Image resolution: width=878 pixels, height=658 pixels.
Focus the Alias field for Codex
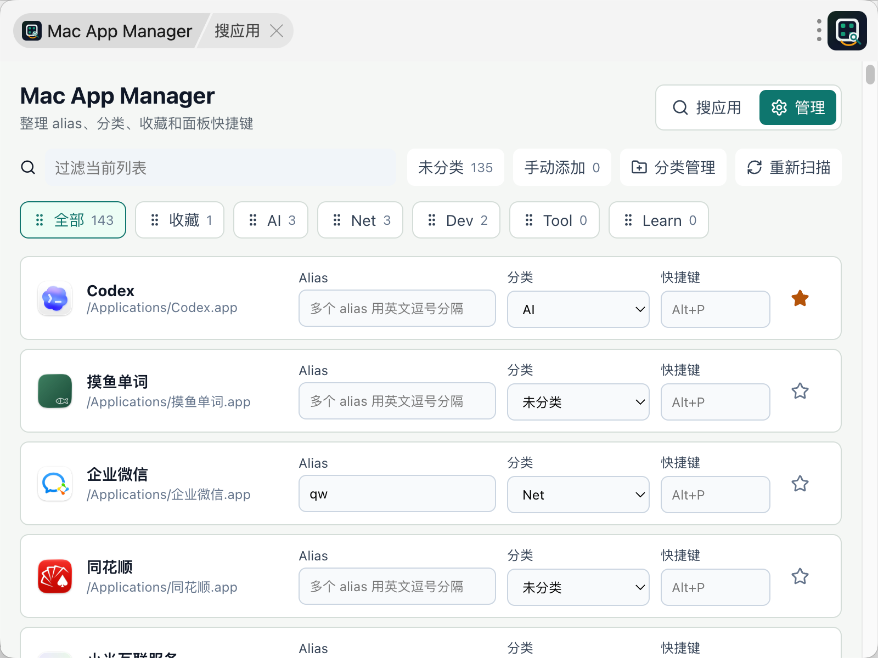397,308
